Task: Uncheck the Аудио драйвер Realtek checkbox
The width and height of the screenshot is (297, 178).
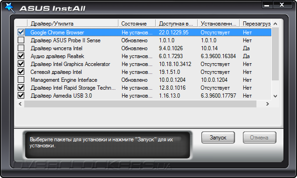Action: [21, 56]
